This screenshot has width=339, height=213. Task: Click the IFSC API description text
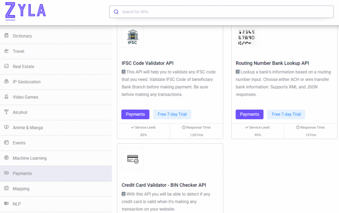pyautogui.click(x=169, y=83)
